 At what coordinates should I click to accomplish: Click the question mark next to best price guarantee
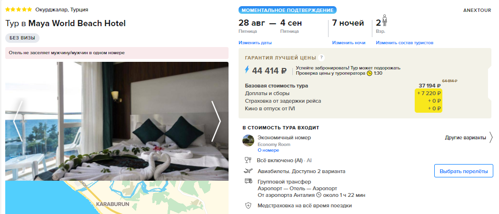[321, 58]
